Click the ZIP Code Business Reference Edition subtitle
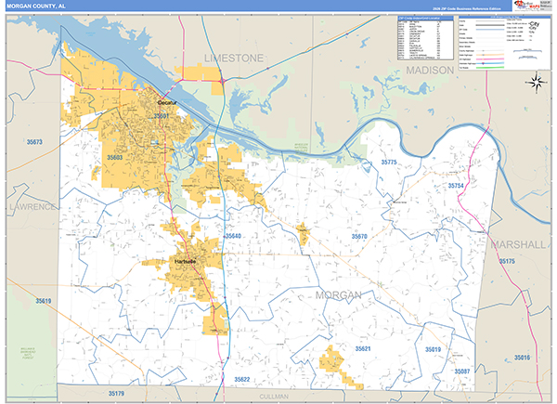The height and width of the screenshot is (404, 557). [467, 8]
